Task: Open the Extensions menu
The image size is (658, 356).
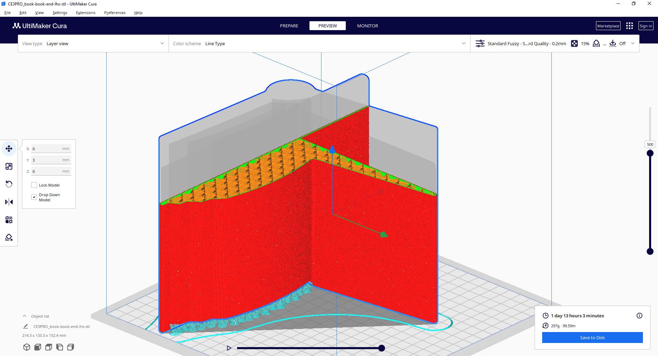Action: click(x=86, y=13)
